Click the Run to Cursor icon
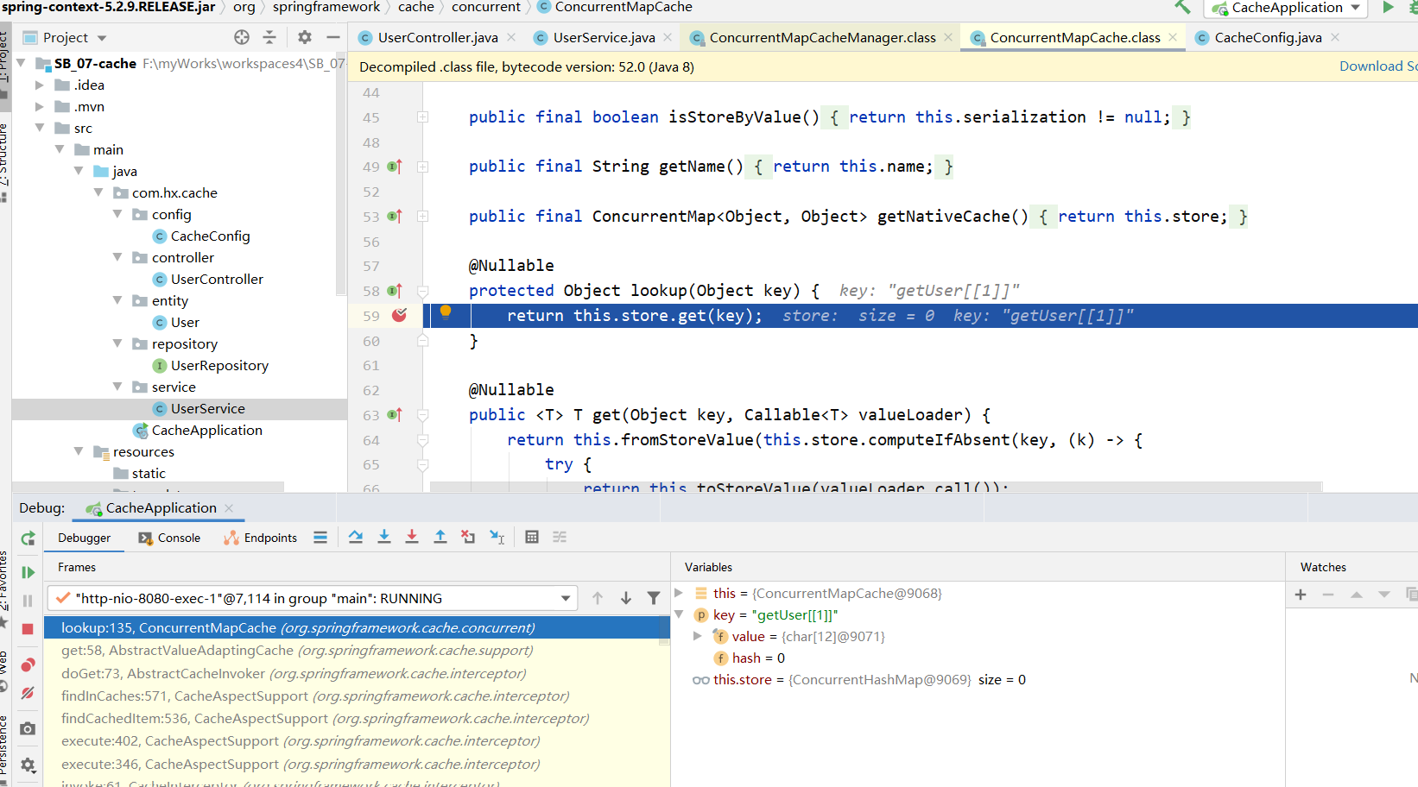 (497, 537)
